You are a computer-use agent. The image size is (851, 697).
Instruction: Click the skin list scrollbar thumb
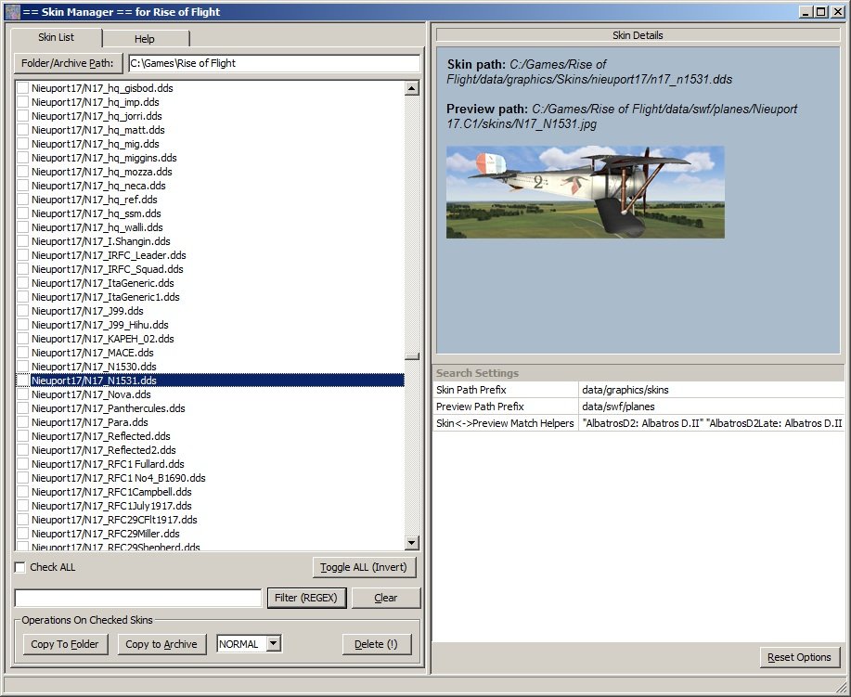[x=411, y=356]
